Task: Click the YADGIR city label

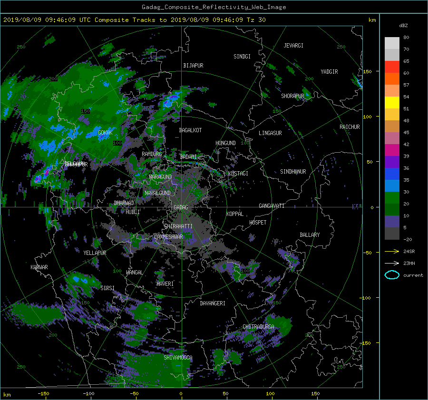Action: pos(329,72)
